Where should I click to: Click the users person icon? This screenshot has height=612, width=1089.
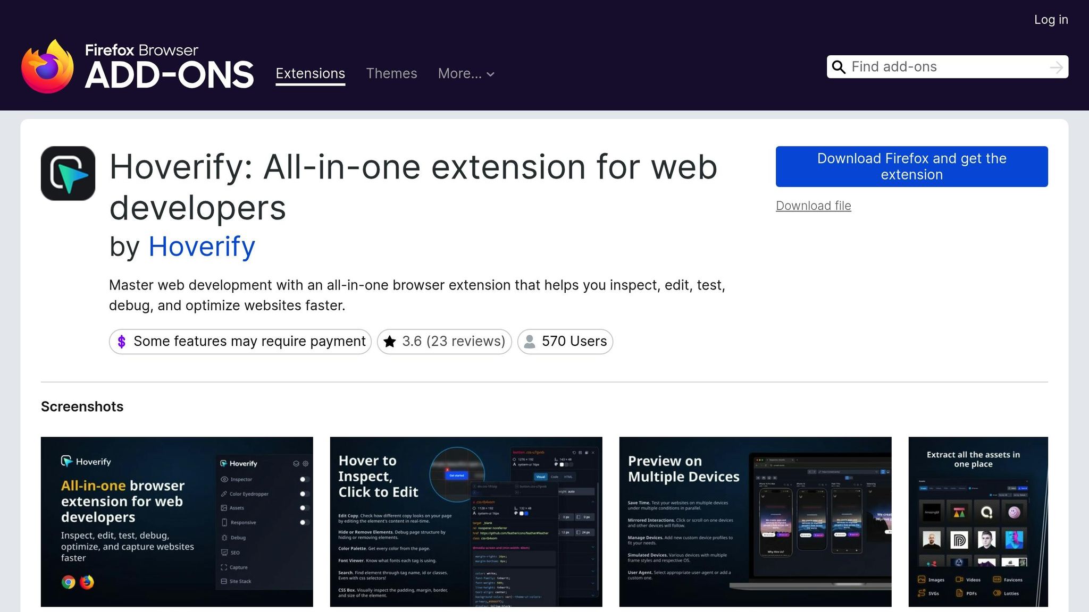[x=530, y=342]
